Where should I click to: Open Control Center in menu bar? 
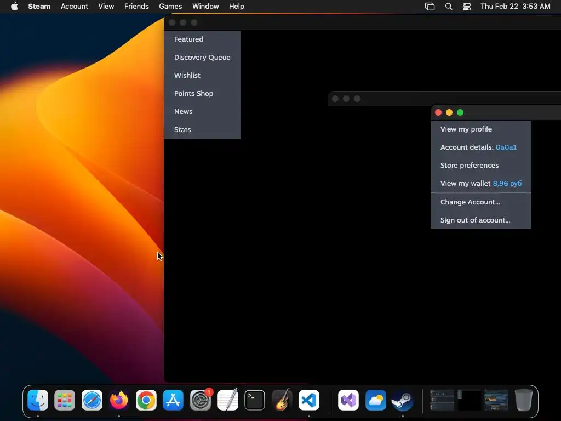coord(467,6)
